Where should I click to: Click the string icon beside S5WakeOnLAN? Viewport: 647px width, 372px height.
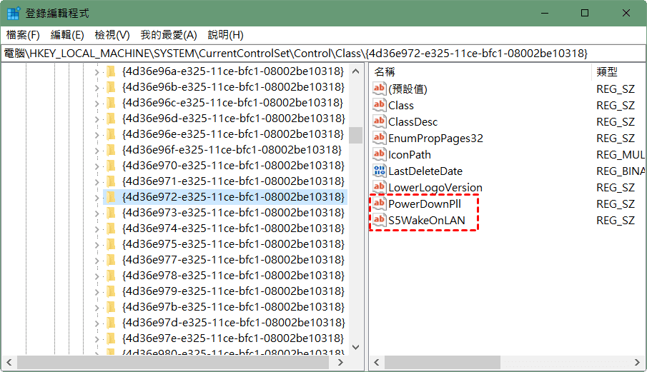(x=379, y=221)
